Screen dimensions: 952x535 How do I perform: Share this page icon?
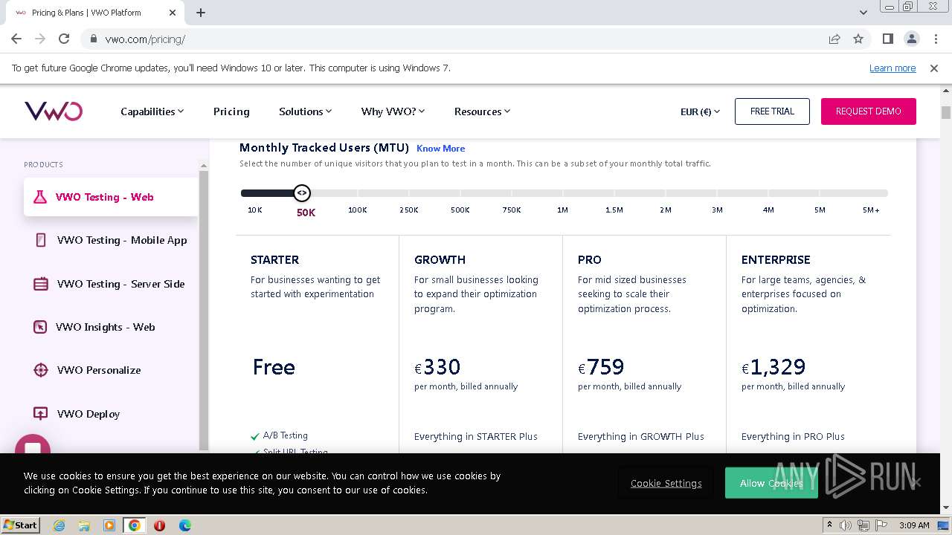834,39
